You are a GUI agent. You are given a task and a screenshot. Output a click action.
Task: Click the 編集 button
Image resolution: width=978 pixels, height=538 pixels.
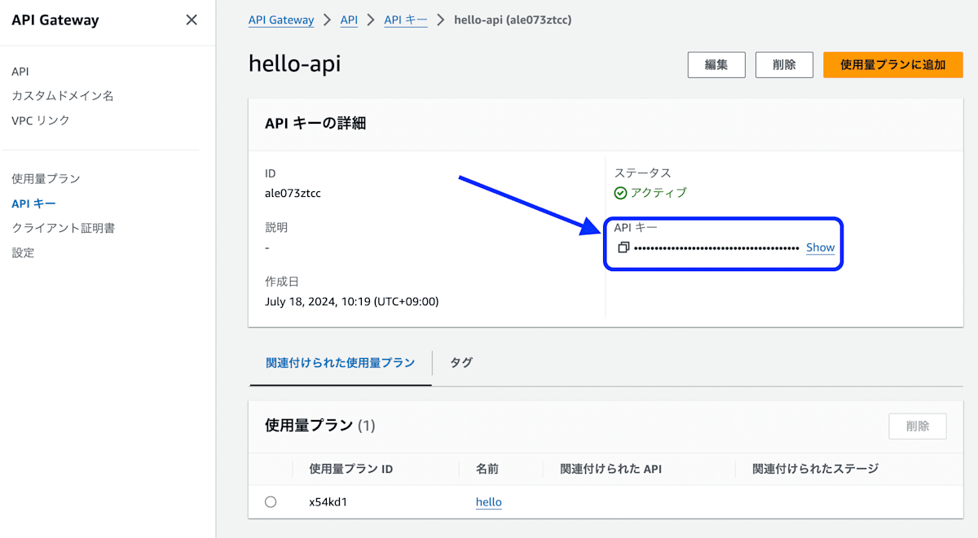(716, 65)
